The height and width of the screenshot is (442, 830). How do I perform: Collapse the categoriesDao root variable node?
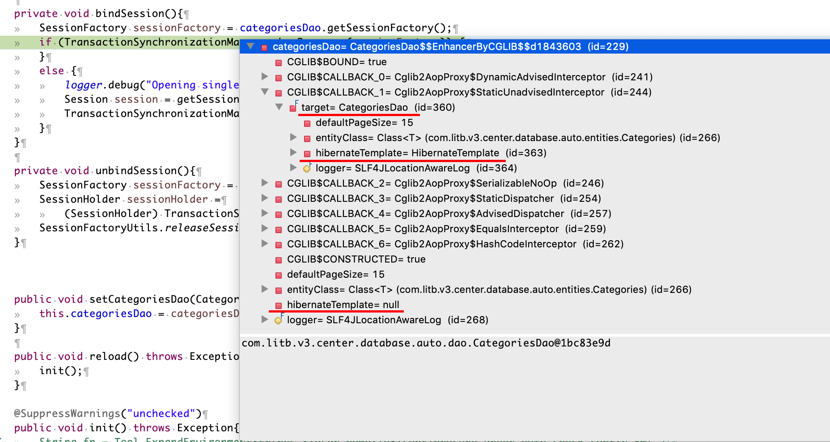point(250,46)
